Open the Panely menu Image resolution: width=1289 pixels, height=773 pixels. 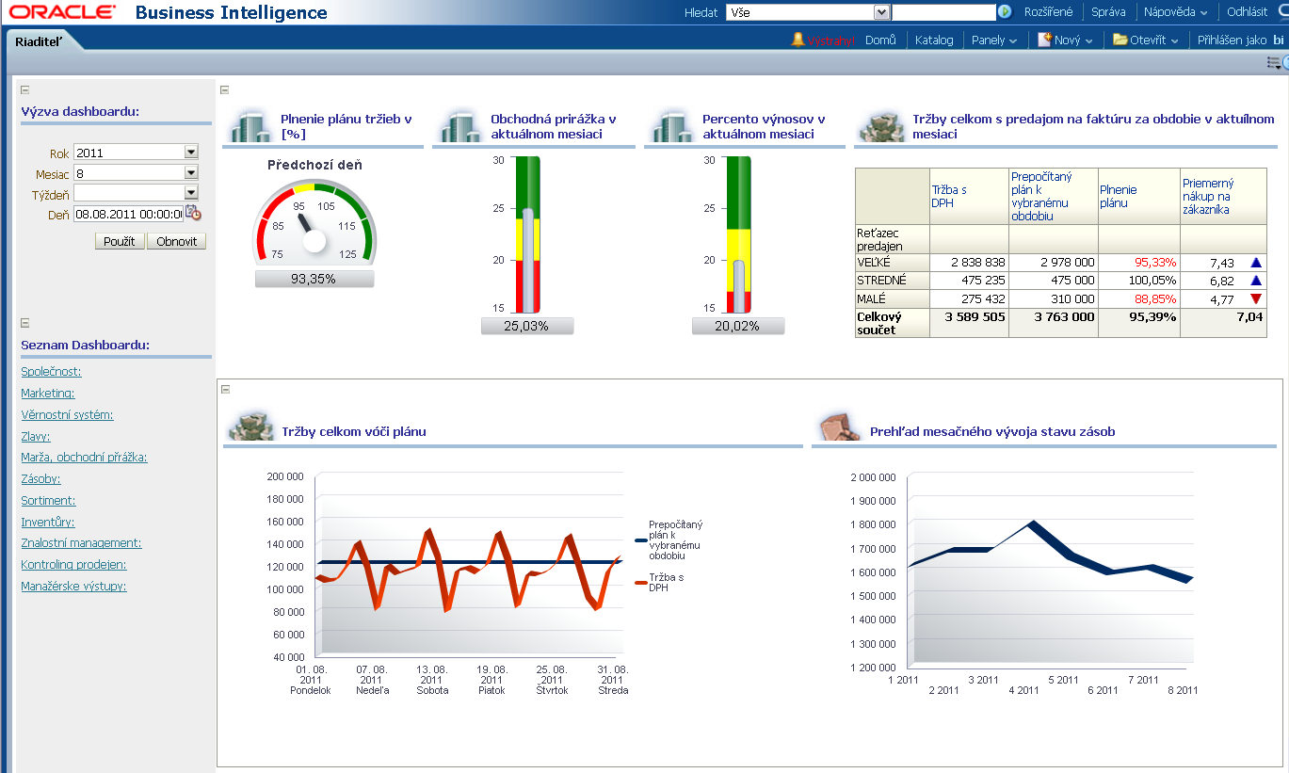tap(994, 40)
